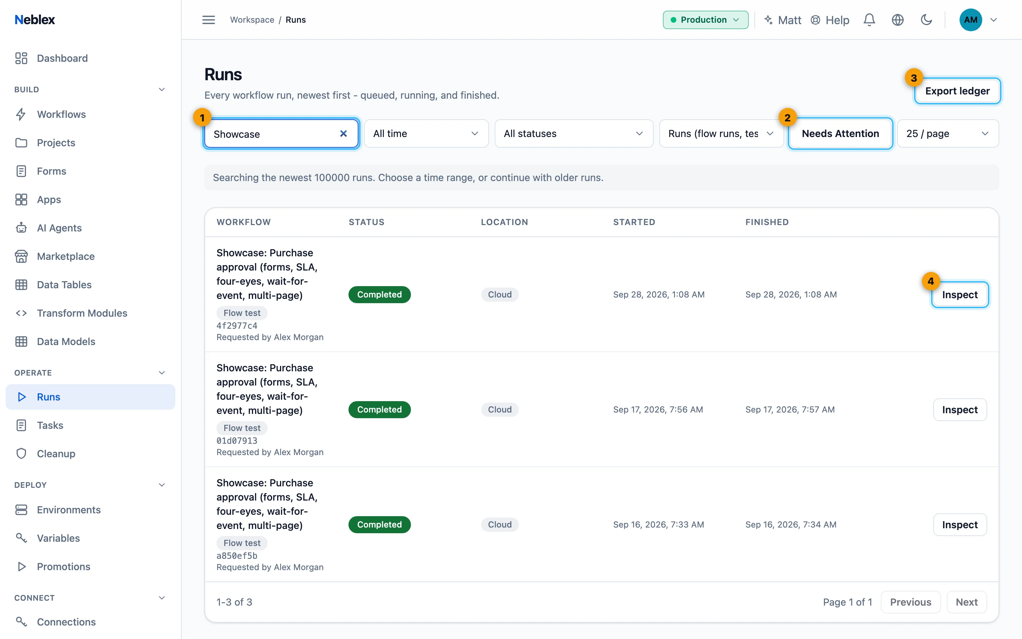Switch to dark mode moon icon

point(926,20)
